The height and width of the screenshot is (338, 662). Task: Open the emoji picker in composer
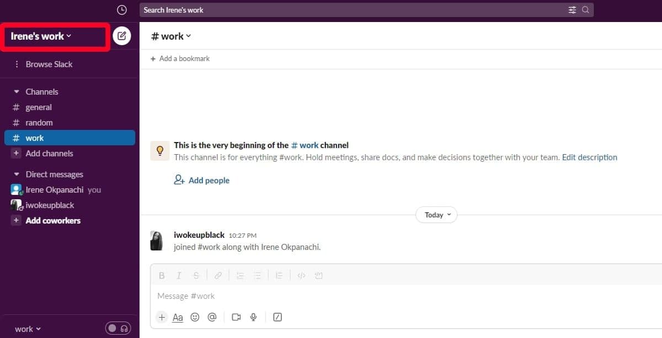195,317
